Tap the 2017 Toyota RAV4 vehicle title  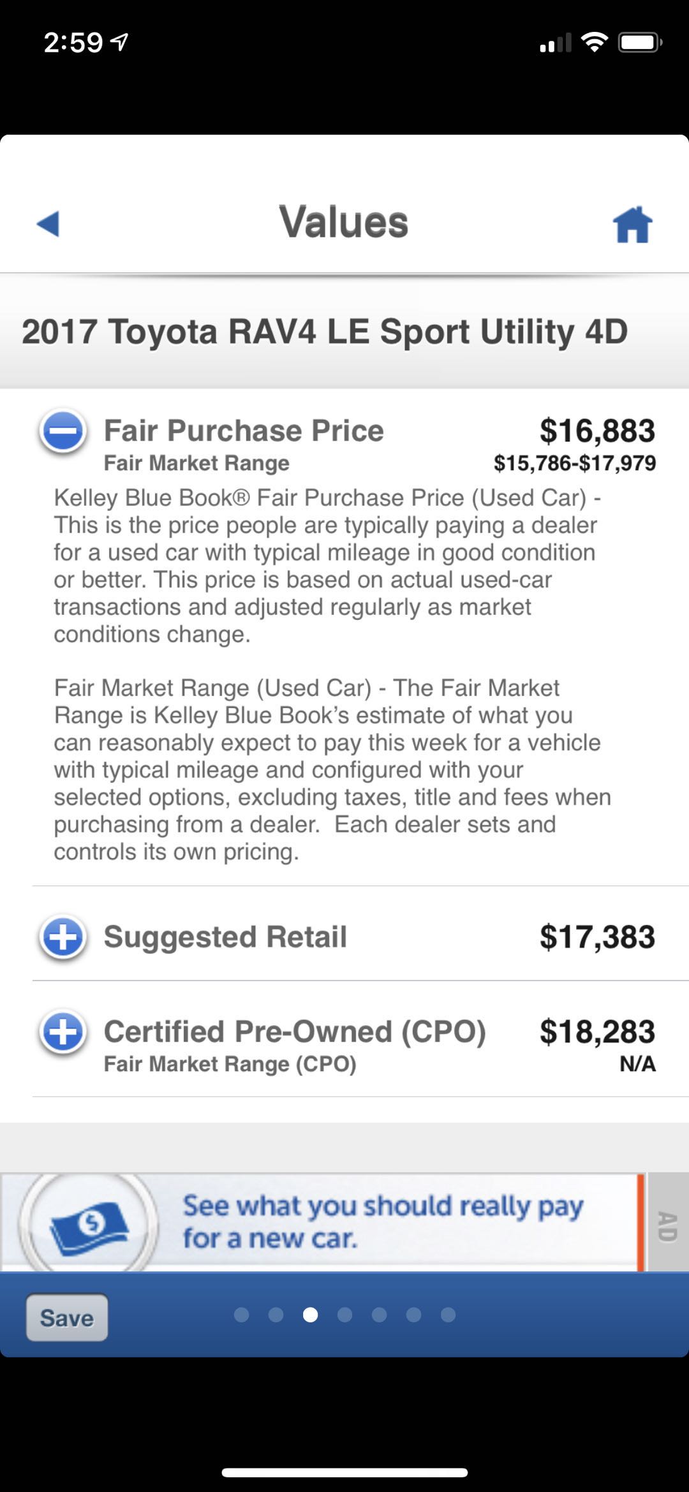point(325,332)
